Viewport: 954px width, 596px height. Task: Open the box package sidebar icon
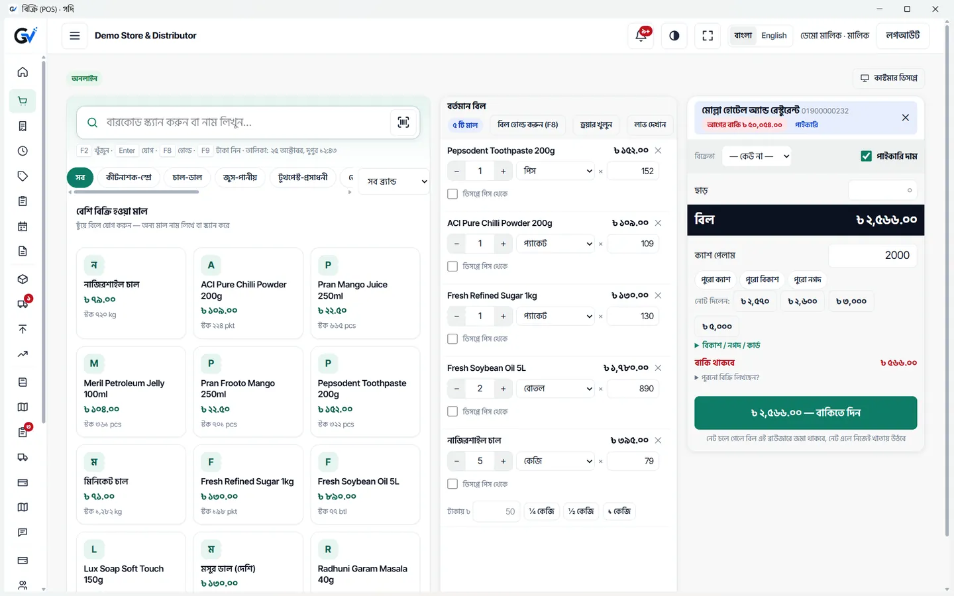point(23,279)
